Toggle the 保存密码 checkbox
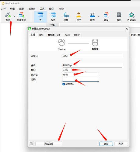Screen dimensions: 140x152 (64, 84)
